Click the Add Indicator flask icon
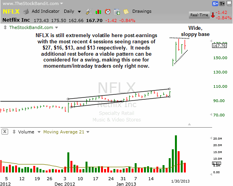This screenshot has width=233, height=186. pyautogui.click(x=26, y=12)
